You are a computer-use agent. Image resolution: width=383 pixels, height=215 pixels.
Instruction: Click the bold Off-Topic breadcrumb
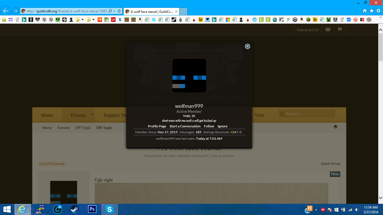104,128
